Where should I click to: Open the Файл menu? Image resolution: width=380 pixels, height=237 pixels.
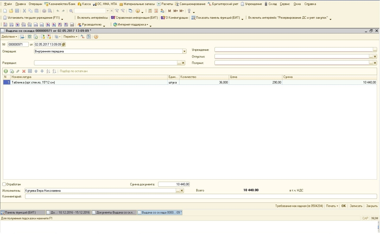pos(8,4)
